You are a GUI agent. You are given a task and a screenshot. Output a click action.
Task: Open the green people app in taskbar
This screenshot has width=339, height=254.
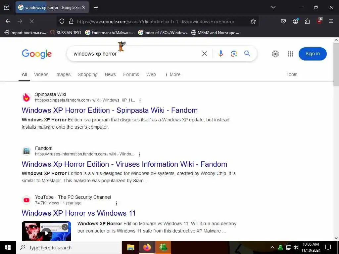coord(163,247)
